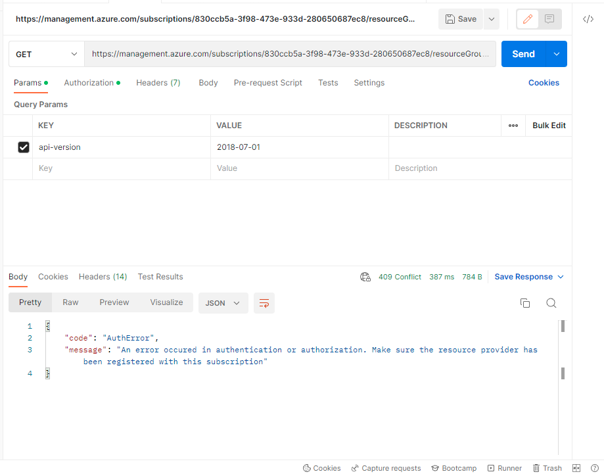The image size is (604, 474).
Task: Click the "message" key in the response
Action: (x=85, y=350)
